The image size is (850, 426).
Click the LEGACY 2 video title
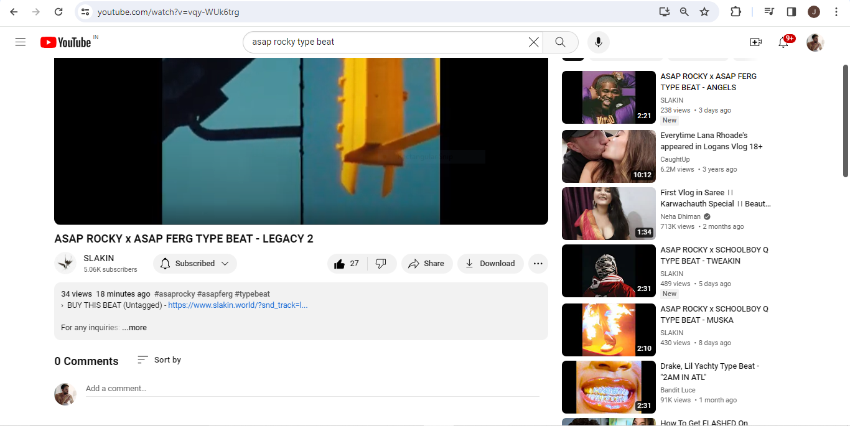point(184,239)
